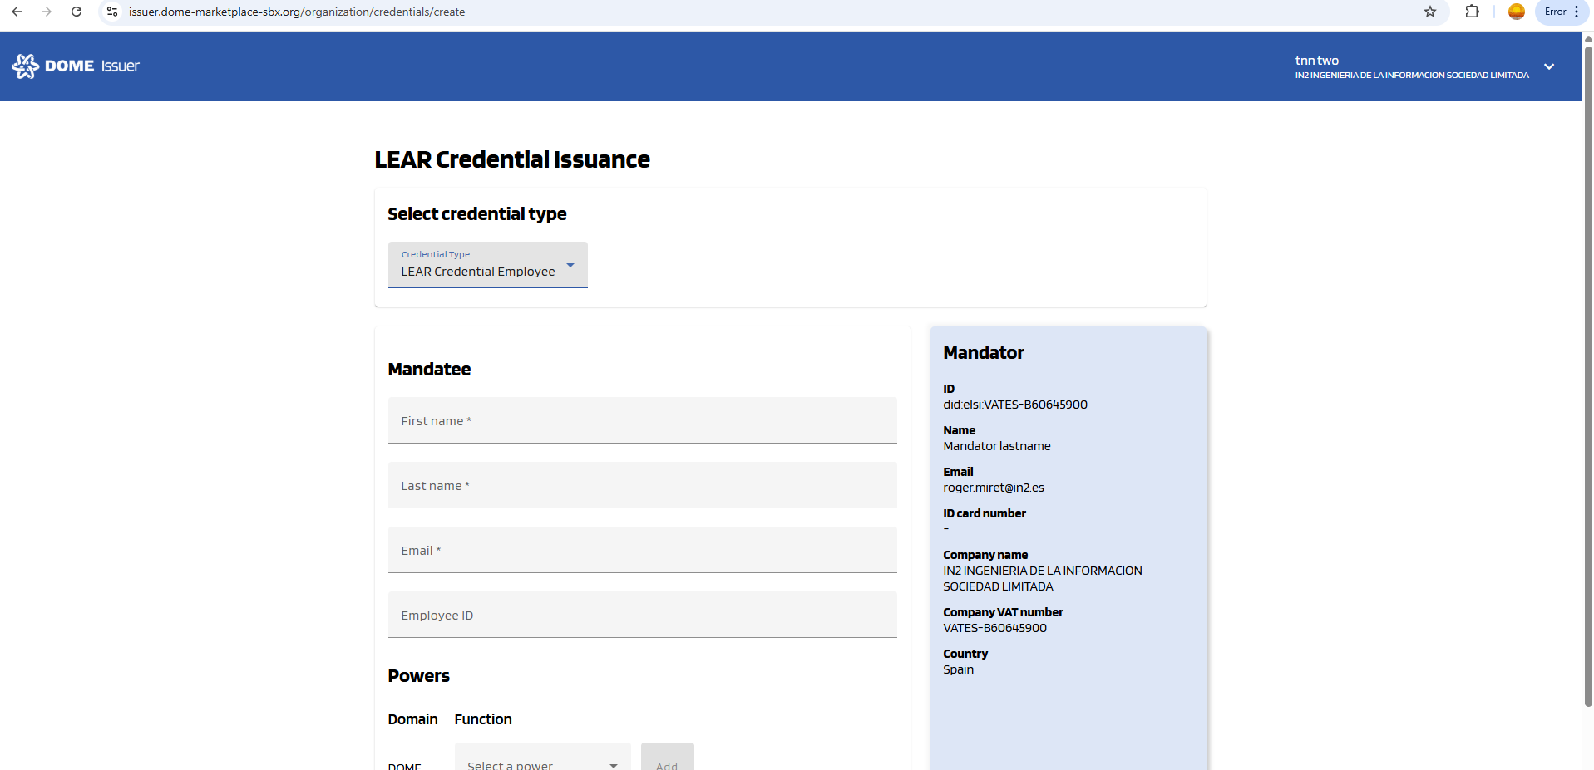Image resolution: width=1594 pixels, height=770 pixels.
Task: Open the Select a power dropdown
Action: pyautogui.click(x=542, y=762)
